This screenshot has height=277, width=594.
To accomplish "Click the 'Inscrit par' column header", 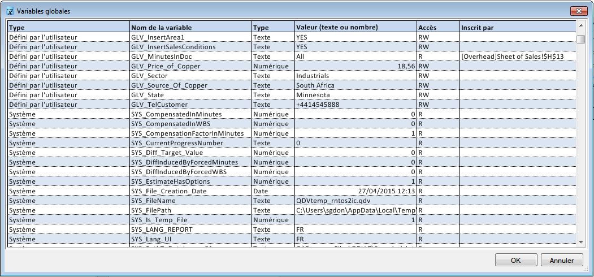I will click(x=518, y=28).
